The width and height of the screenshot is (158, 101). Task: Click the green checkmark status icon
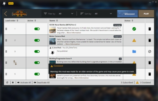click(x=134, y=29)
